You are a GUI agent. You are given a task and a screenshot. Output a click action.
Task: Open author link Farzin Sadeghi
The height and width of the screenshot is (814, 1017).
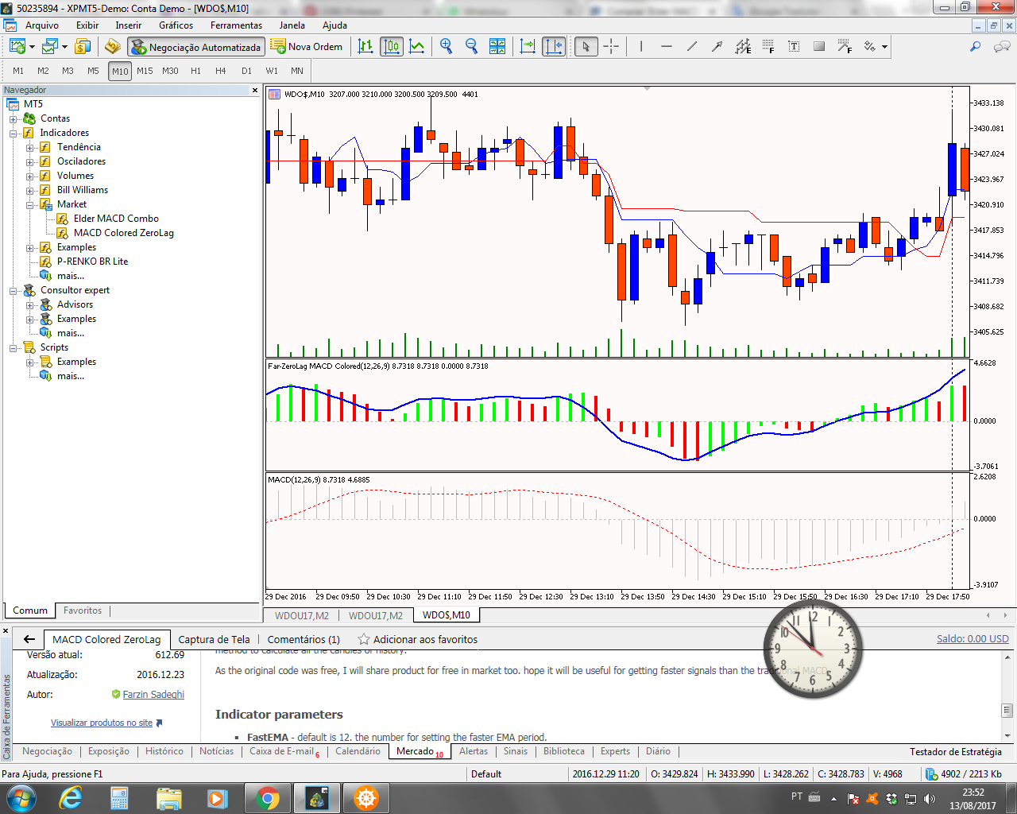tap(153, 695)
